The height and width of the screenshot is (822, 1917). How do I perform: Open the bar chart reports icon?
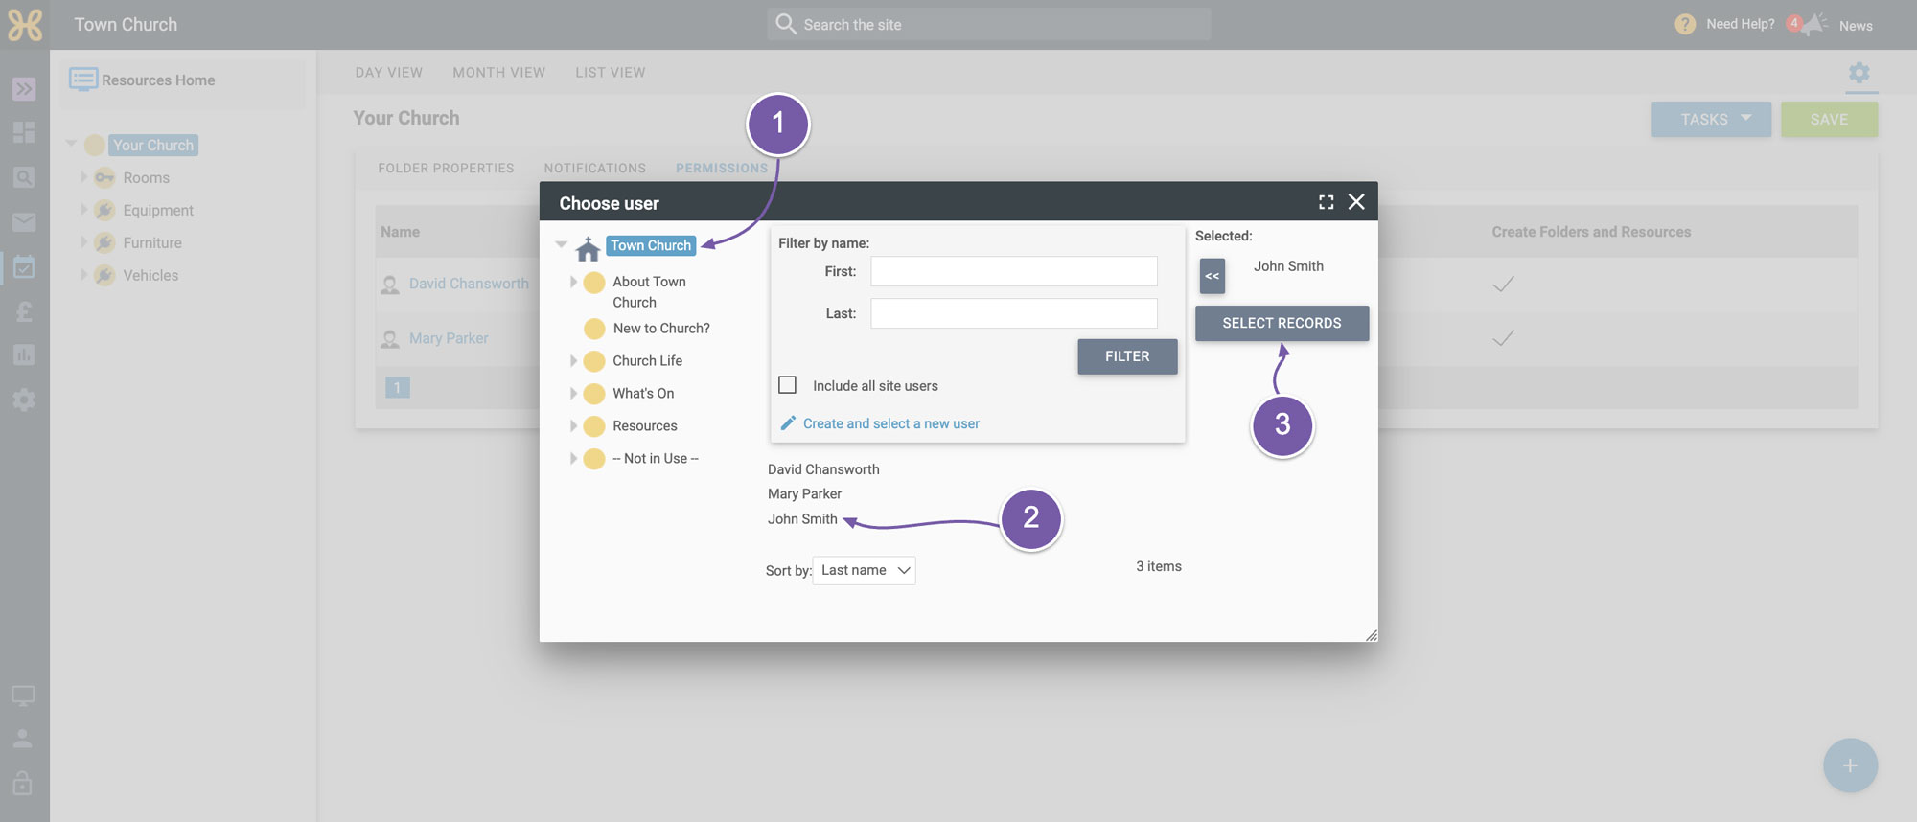pos(24,355)
